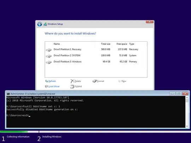
Task: Click the 45.2 GB free space cell
Action: click(123, 61)
